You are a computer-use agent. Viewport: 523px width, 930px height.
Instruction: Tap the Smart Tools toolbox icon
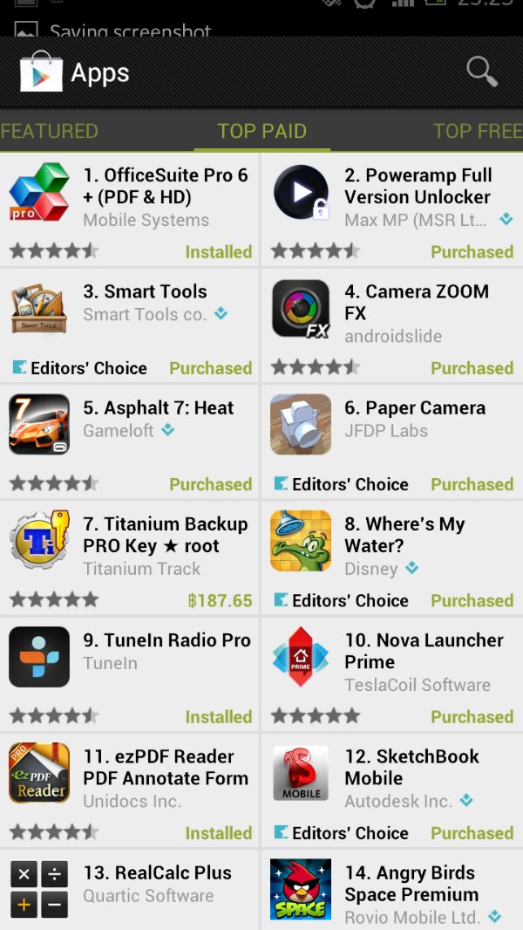click(39, 309)
